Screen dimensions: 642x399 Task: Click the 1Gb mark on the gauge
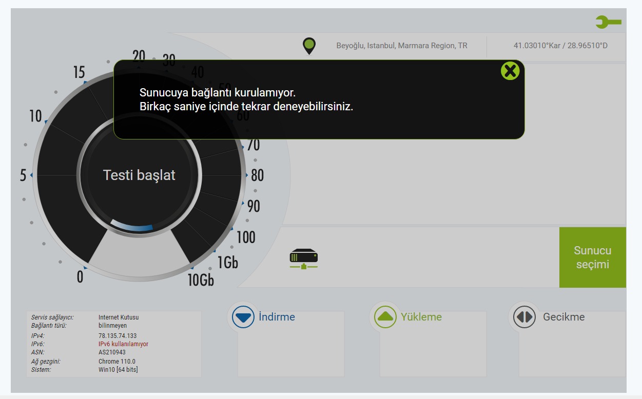(228, 262)
